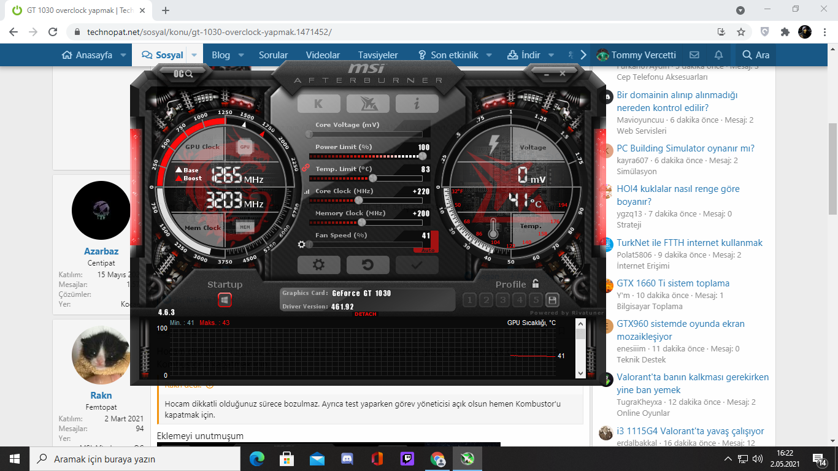Open the GTX 1660 Ti sistem toplama thread
The height and width of the screenshot is (471, 838).
[x=673, y=283]
